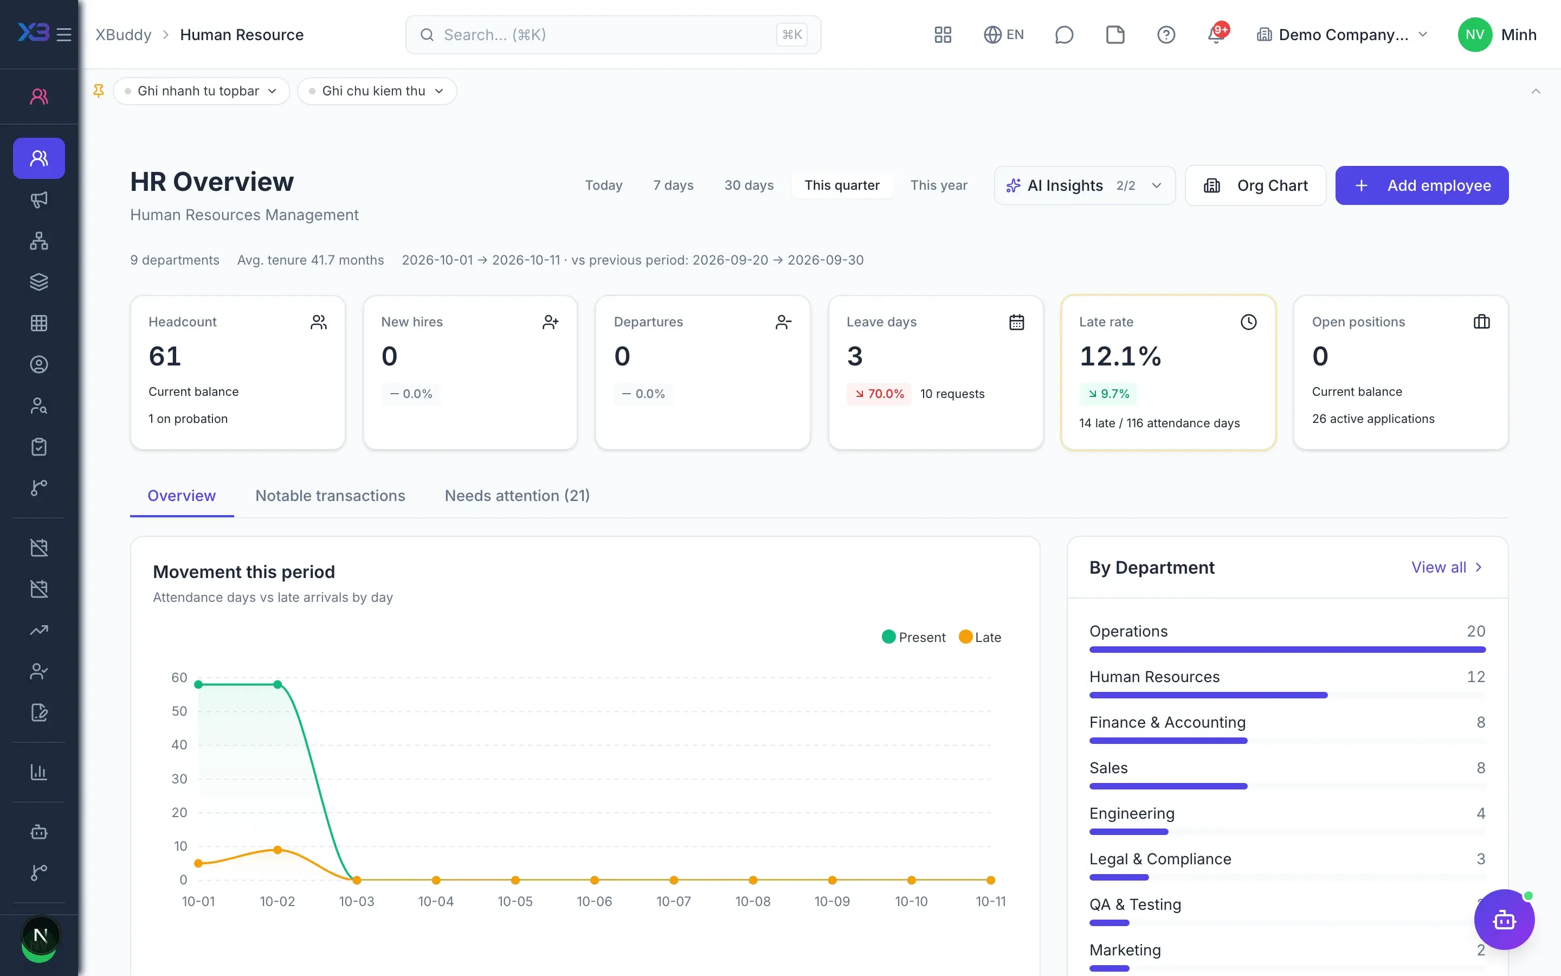Open the sidebar hamburger menu
This screenshot has height=976, width=1561.
[64, 34]
